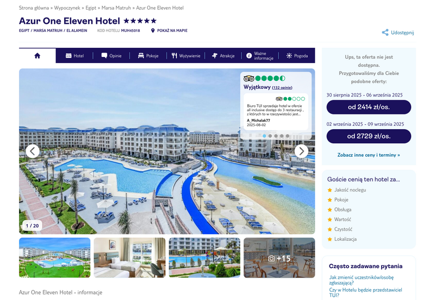This screenshot has width=435, height=300.
Task: Open the Opinie reviews tab
Action: pos(111,56)
